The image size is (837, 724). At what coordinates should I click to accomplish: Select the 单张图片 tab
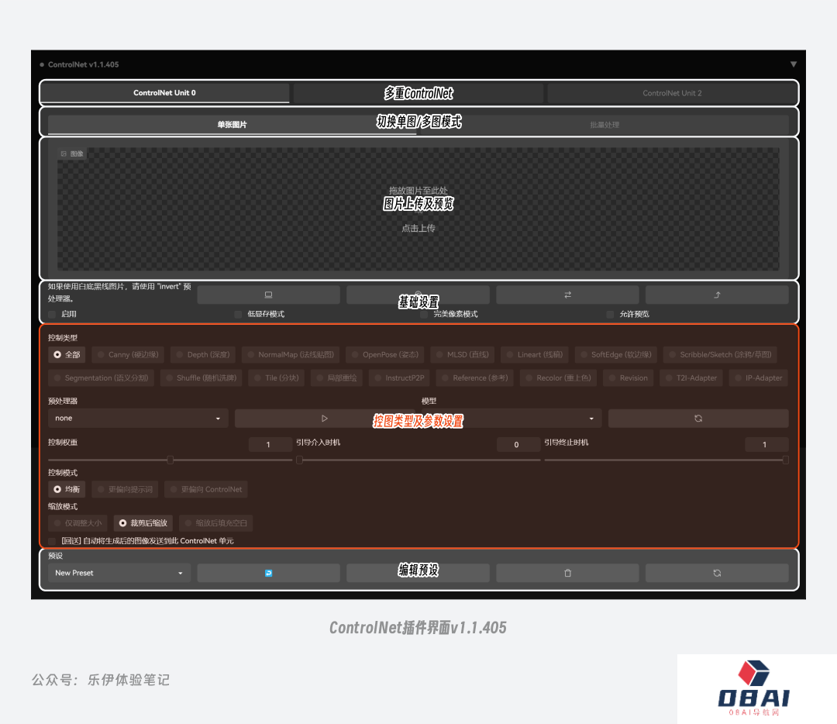(232, 124)
